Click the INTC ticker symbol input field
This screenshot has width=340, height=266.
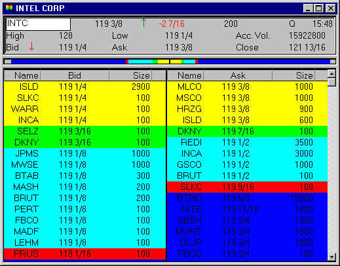(38, 24)
